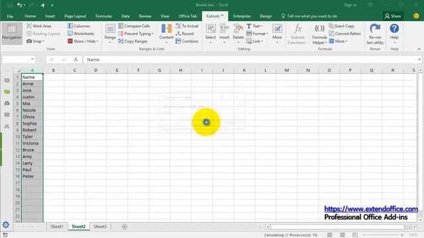Viewport: 424px width, 238px height.
Task: Select cell containing Victoria
Action: pyautogui.click(x=32, y=143)
